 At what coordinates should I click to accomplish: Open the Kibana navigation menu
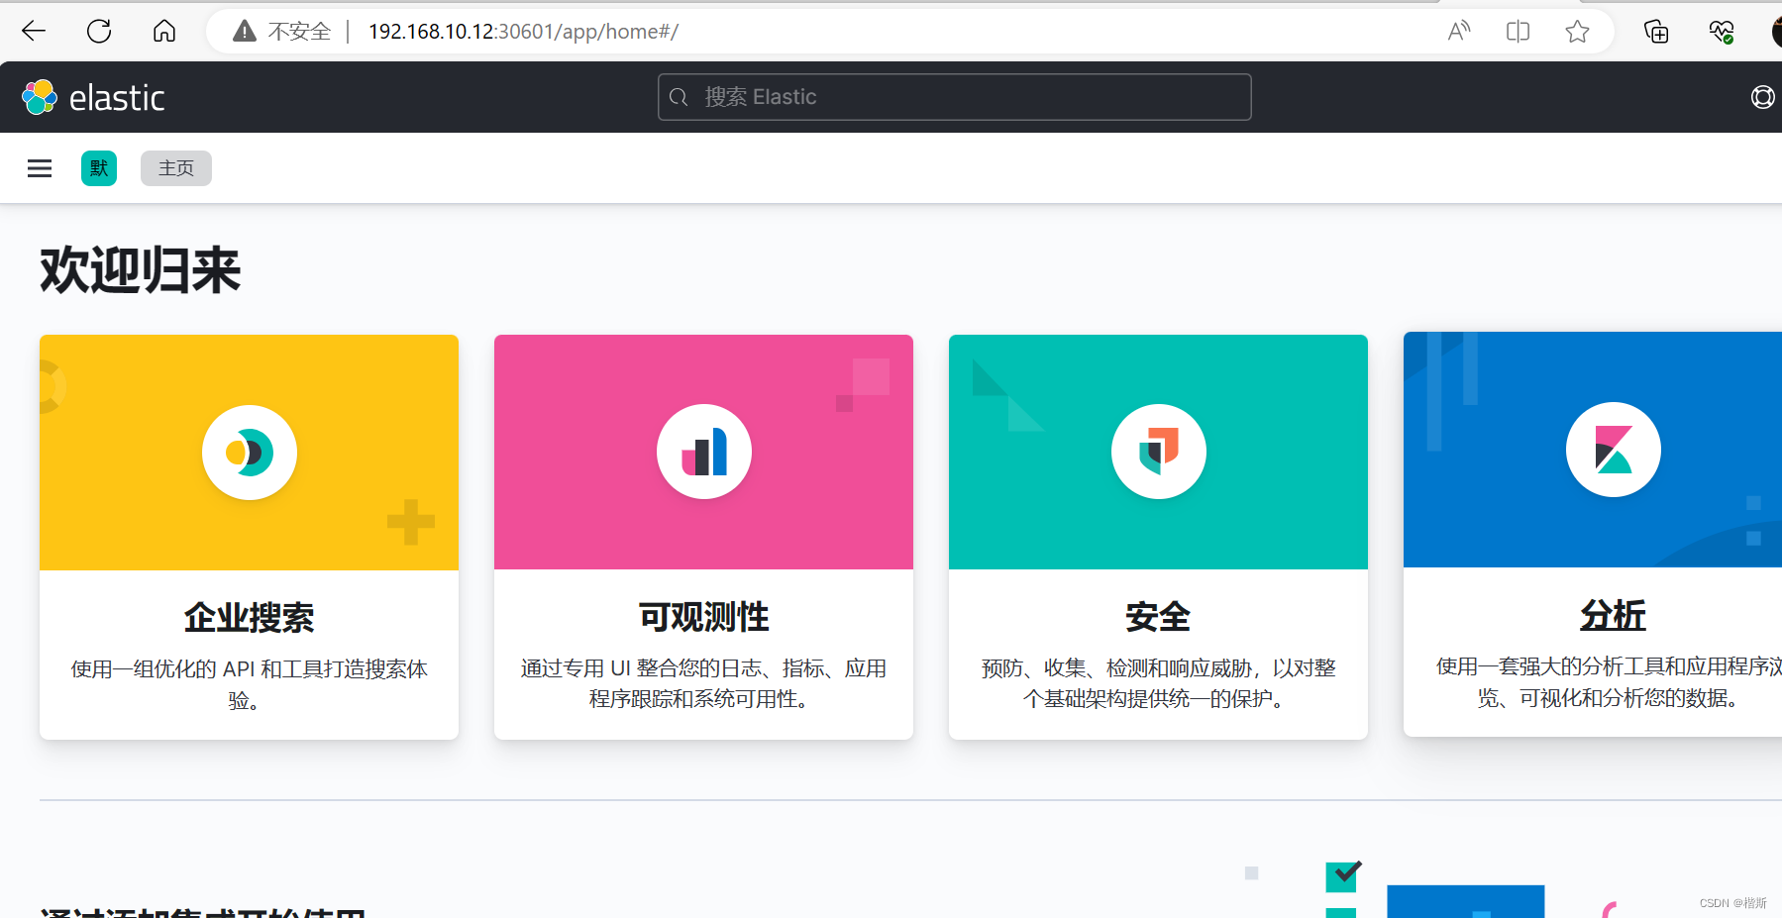pos(39,168)
